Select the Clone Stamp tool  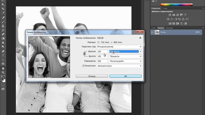(3, 26)
